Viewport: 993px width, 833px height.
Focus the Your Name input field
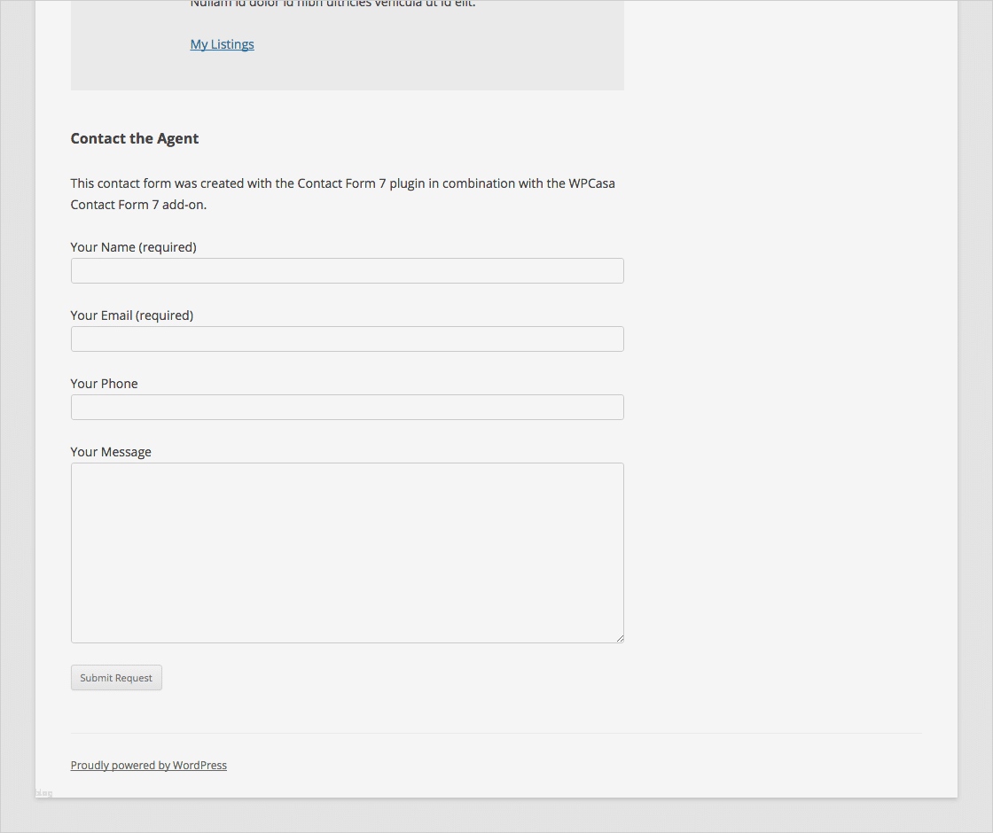pyautogui.click(x=347, y=270)
